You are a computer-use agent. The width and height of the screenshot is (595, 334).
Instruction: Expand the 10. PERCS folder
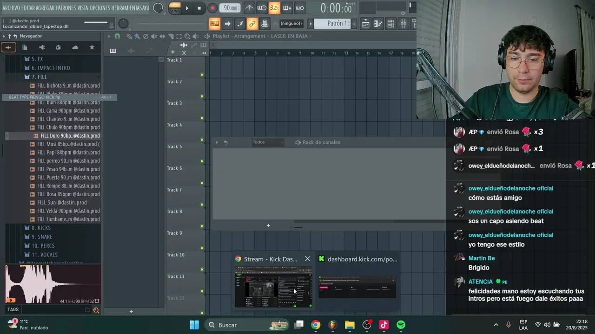43,246
